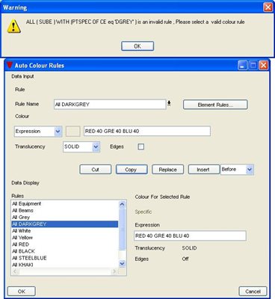Select All DARKGREY rule in list

click(x=65, y=224)
